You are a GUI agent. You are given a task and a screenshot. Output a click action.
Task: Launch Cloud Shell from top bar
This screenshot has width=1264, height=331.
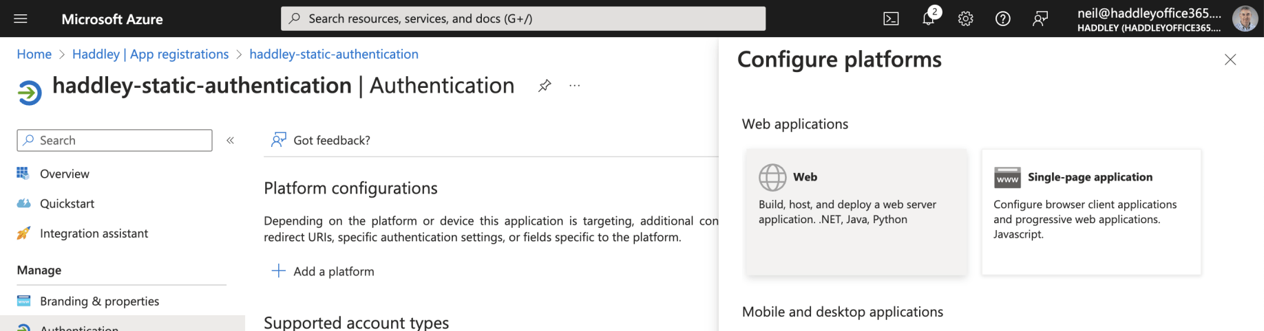891,19
